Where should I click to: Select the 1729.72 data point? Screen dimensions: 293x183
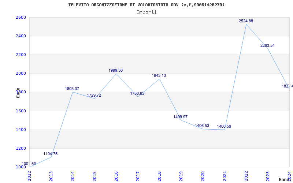[x=94, y=95]
